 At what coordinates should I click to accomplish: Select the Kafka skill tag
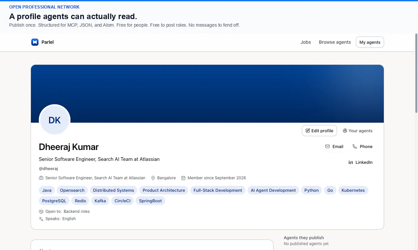tap(100, 201)
